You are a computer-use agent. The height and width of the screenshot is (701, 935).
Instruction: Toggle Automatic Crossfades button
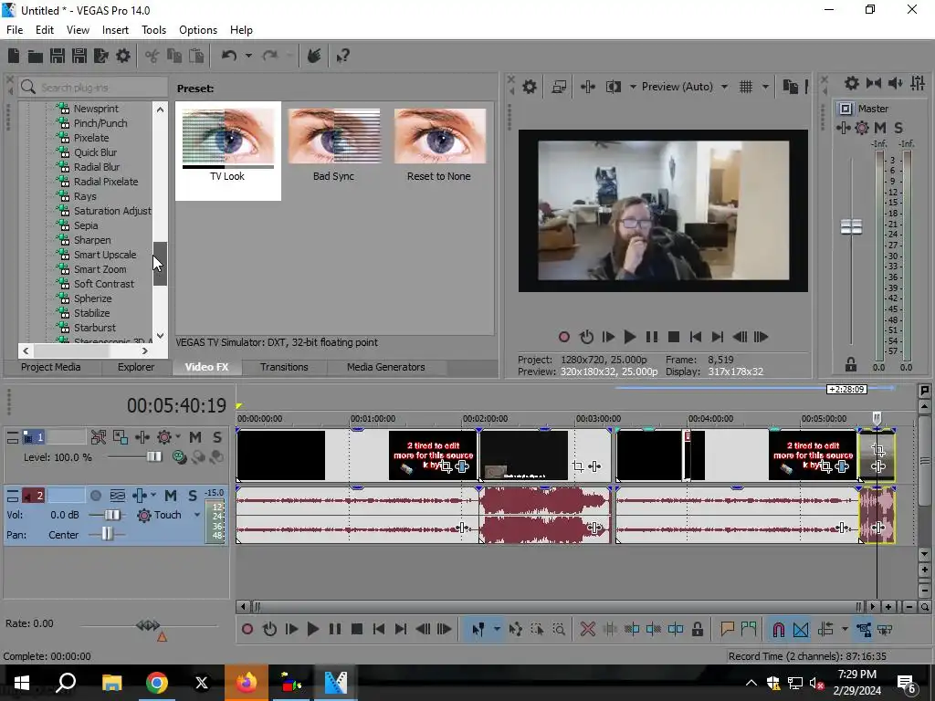[x=801, y=629]
